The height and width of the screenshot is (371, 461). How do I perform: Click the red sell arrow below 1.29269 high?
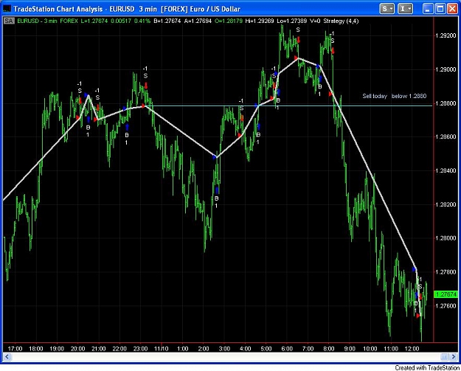(x=299, y=40)
